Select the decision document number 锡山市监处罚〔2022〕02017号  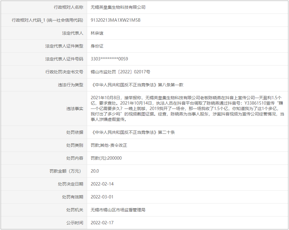coord(120,72)
